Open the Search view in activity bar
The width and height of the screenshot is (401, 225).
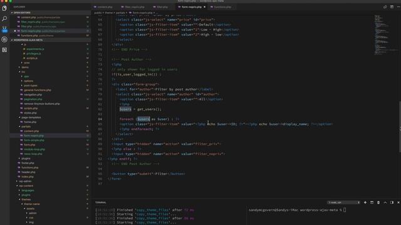click(x=4, y=19)
